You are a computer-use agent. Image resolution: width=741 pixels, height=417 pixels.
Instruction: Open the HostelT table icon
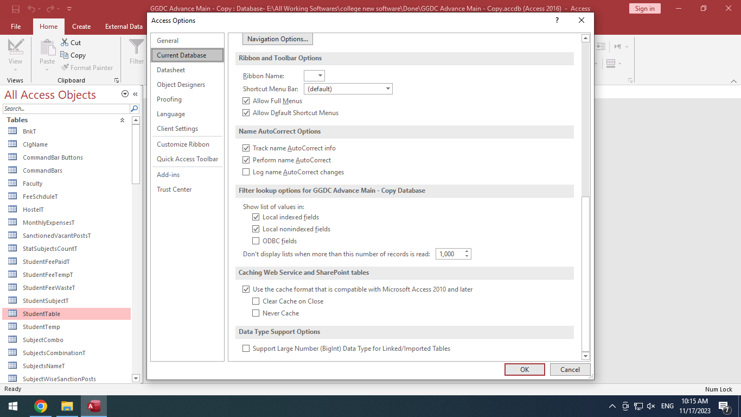tap(12, 209)
